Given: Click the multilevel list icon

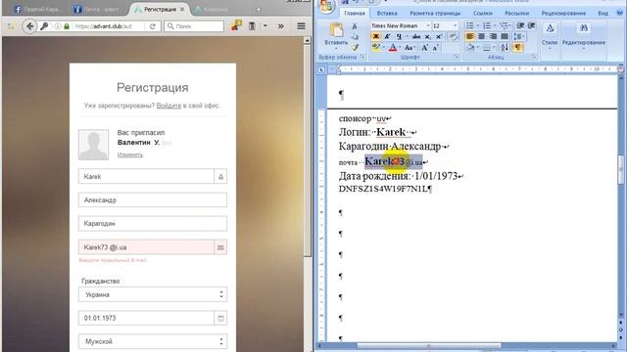Looking at the screenshot, I should pos(504,26).
